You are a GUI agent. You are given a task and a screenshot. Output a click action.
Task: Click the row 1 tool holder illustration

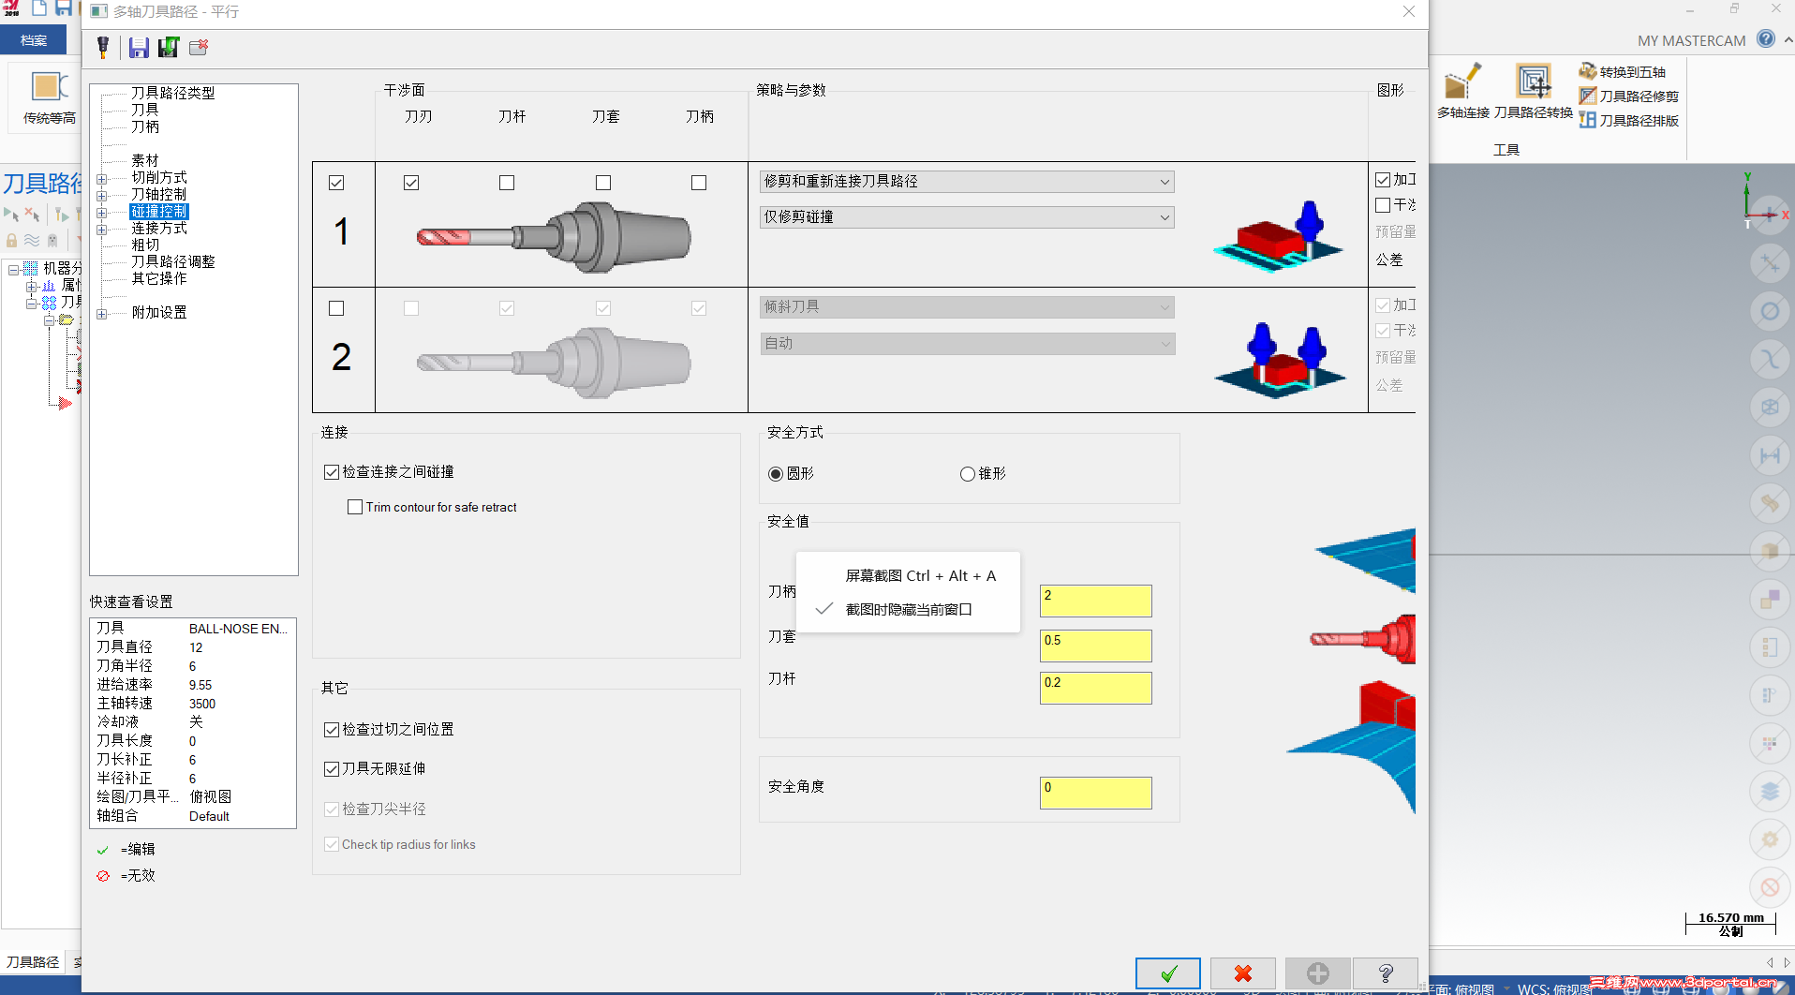555,238
